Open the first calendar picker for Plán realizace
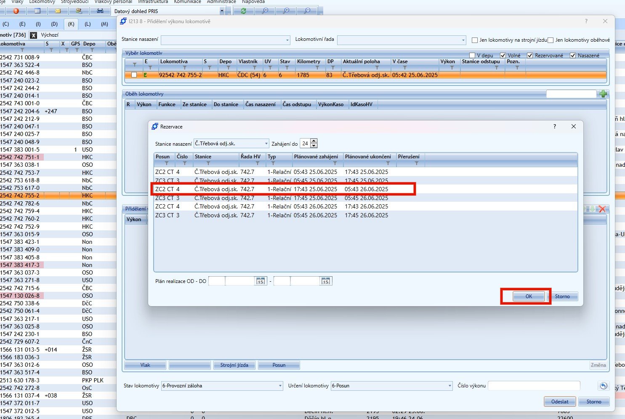 click(x=261, y=281)
